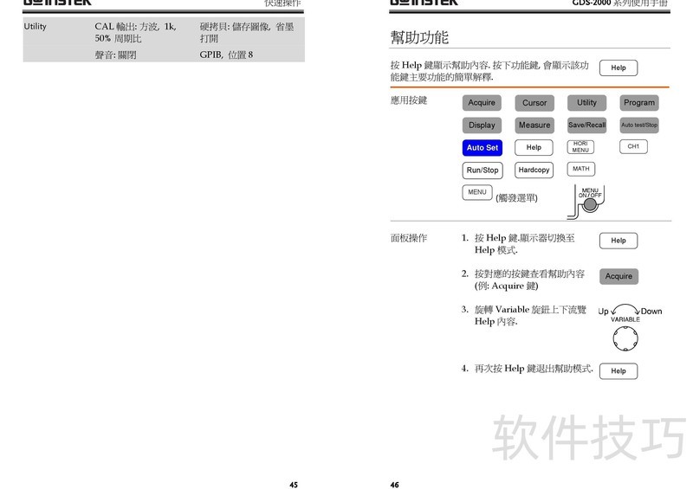
Task: Open the Measure key
Action: click(534, 125)
